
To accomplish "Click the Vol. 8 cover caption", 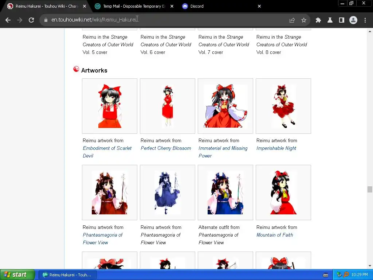I will pyautogui.click(x=282, y=44).
